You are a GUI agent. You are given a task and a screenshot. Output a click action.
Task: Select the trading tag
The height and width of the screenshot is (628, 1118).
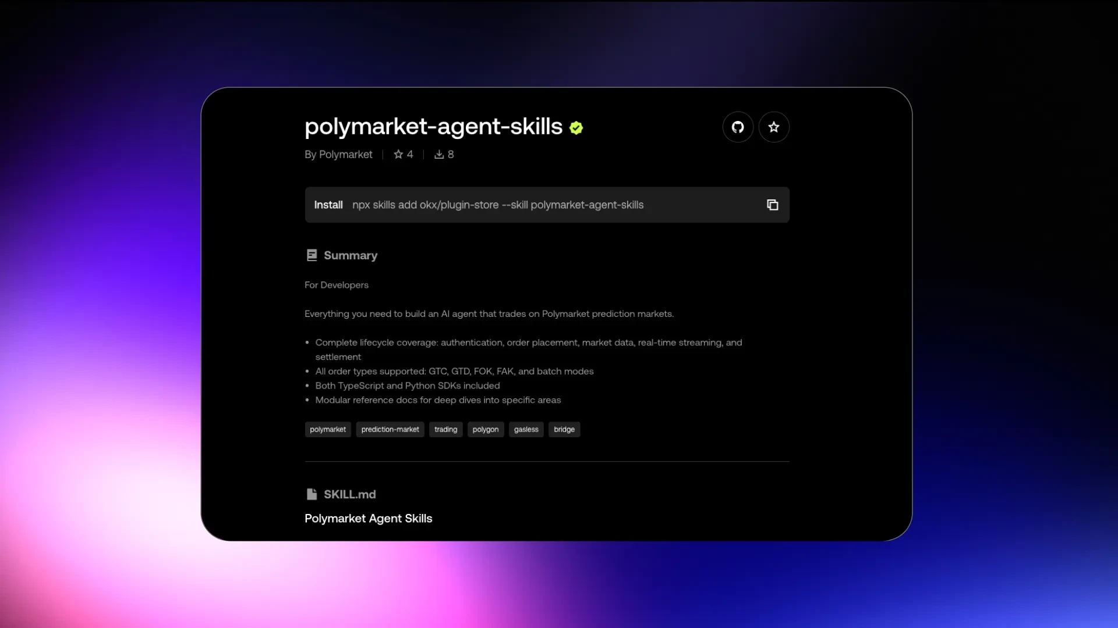(x=445, y=429)
